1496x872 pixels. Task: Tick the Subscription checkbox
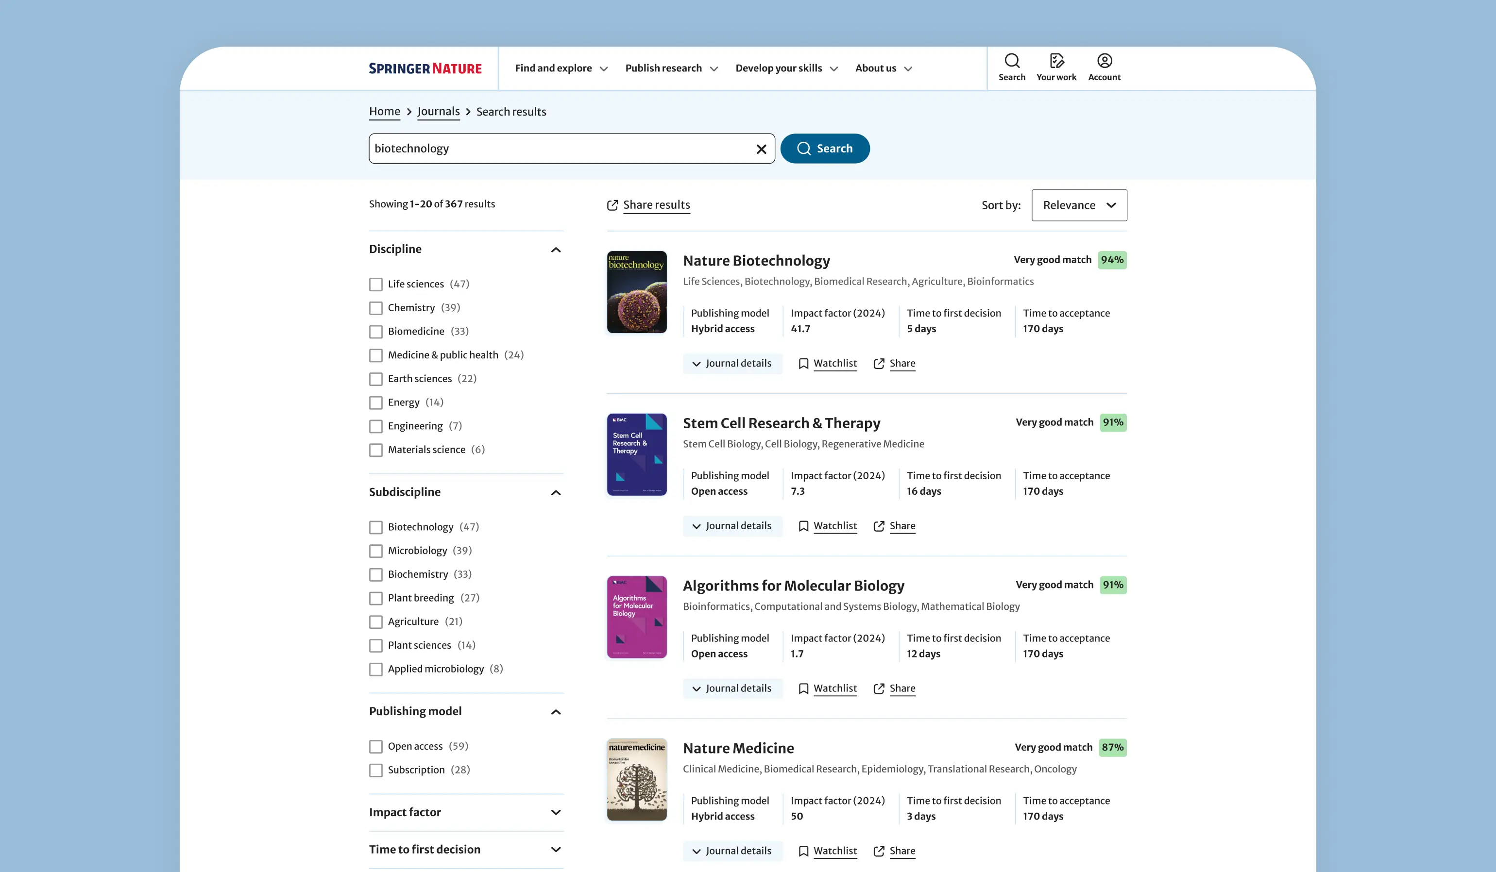pyautogui.click(x=376, y=771)
